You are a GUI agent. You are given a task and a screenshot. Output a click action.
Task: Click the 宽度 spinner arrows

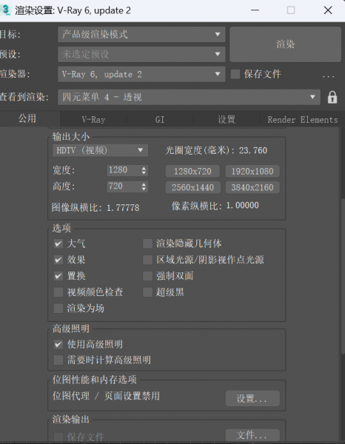144,170
